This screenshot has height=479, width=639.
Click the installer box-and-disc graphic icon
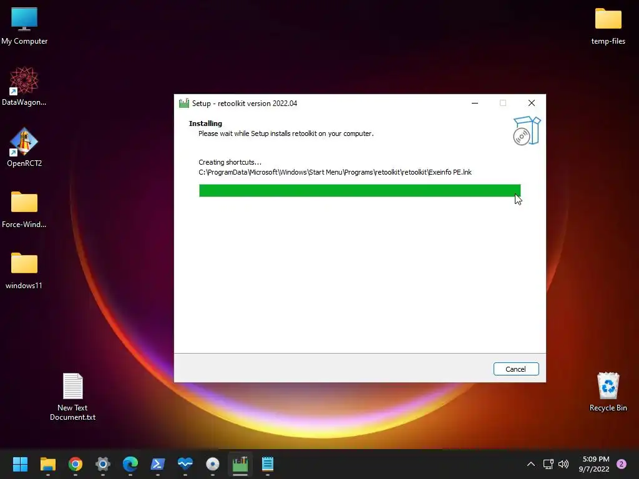coord(527,131)
